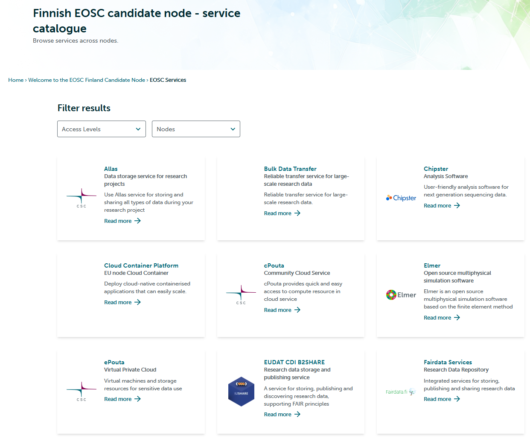Screen dimensions: 530x438
Task: Open the Chipster title link
Action: (436, 169)
